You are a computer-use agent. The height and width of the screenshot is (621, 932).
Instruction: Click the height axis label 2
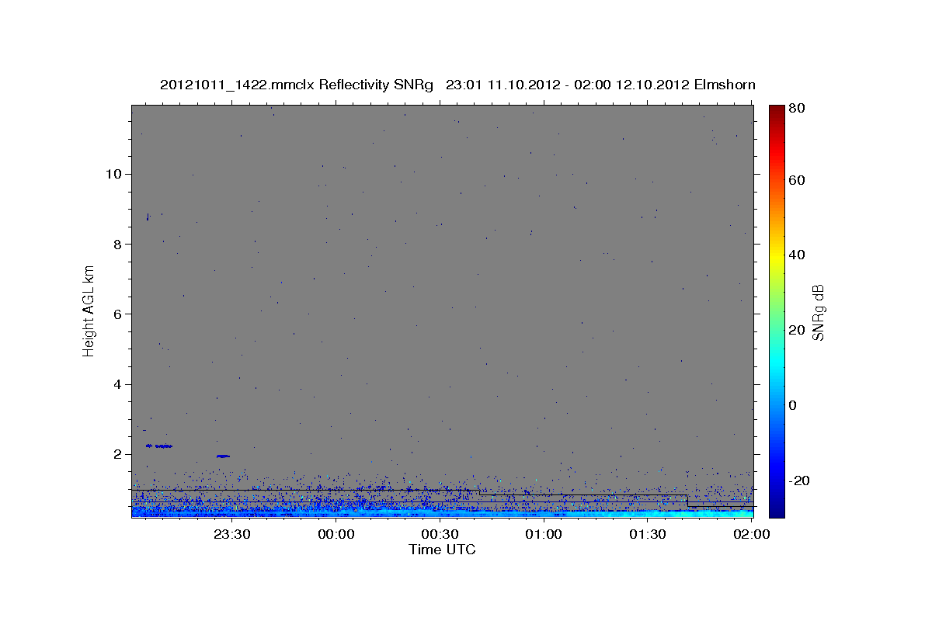click(x=118, y=454)
